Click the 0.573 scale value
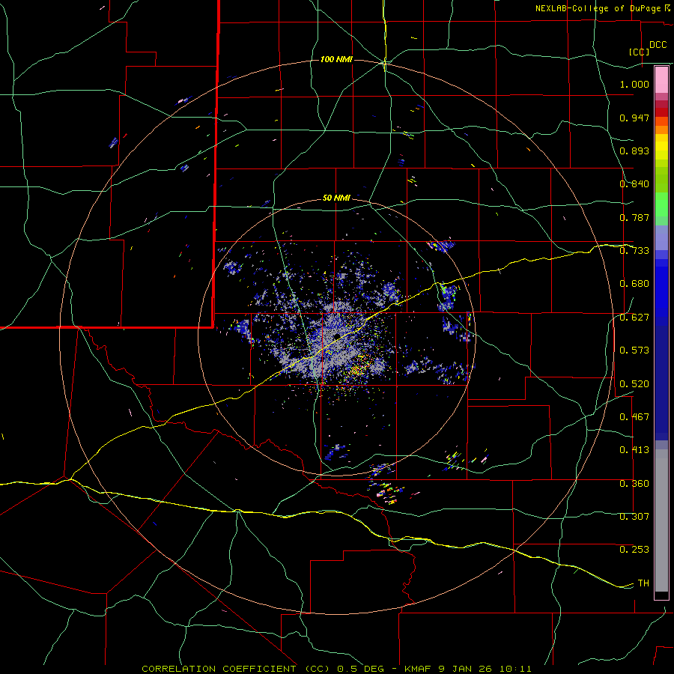Viewport: 674px width, 674px height. 634,350
